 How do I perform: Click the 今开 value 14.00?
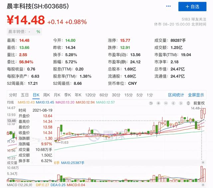click(x=70, y=40)
